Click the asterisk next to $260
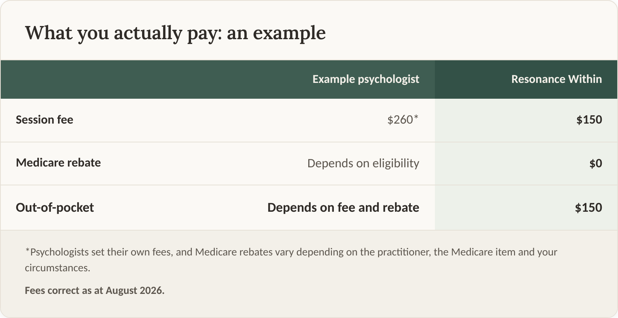This screenshot has width=618, height=318. pyautogui.click(x=416, y=117)
